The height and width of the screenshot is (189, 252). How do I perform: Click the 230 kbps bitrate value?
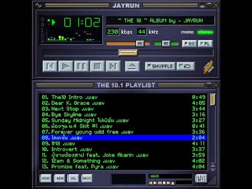112,32
